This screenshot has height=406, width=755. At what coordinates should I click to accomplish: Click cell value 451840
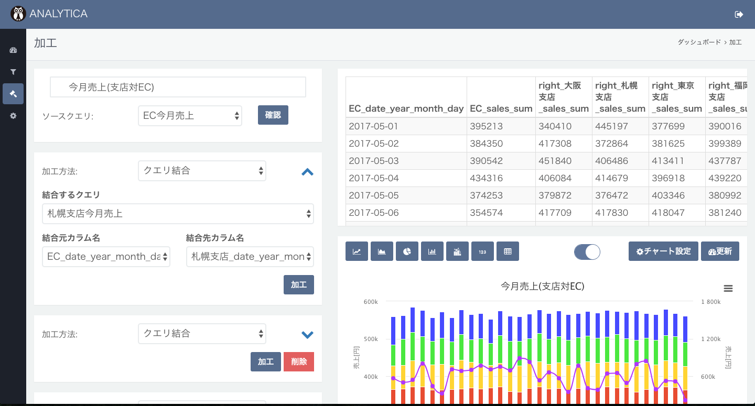point(564,161)
